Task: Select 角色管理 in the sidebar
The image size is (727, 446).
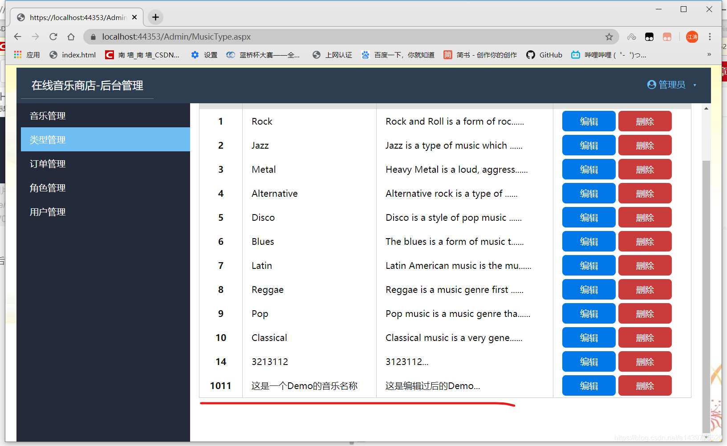Action: [106, 188]
